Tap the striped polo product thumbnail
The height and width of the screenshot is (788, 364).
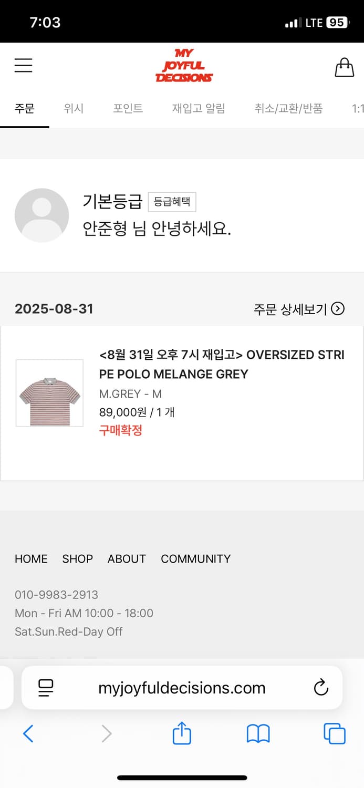(x=49, y=393)
